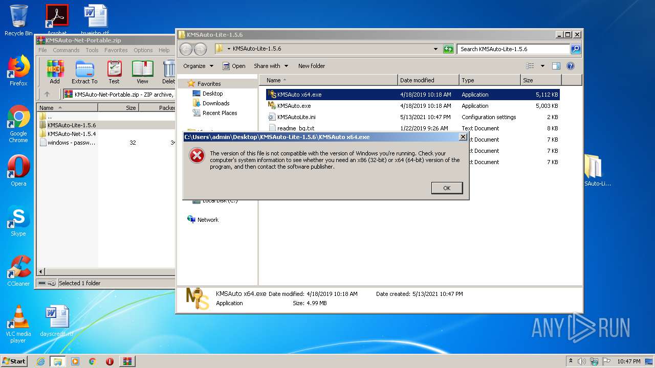Go up one level in WinRAR

47,94
